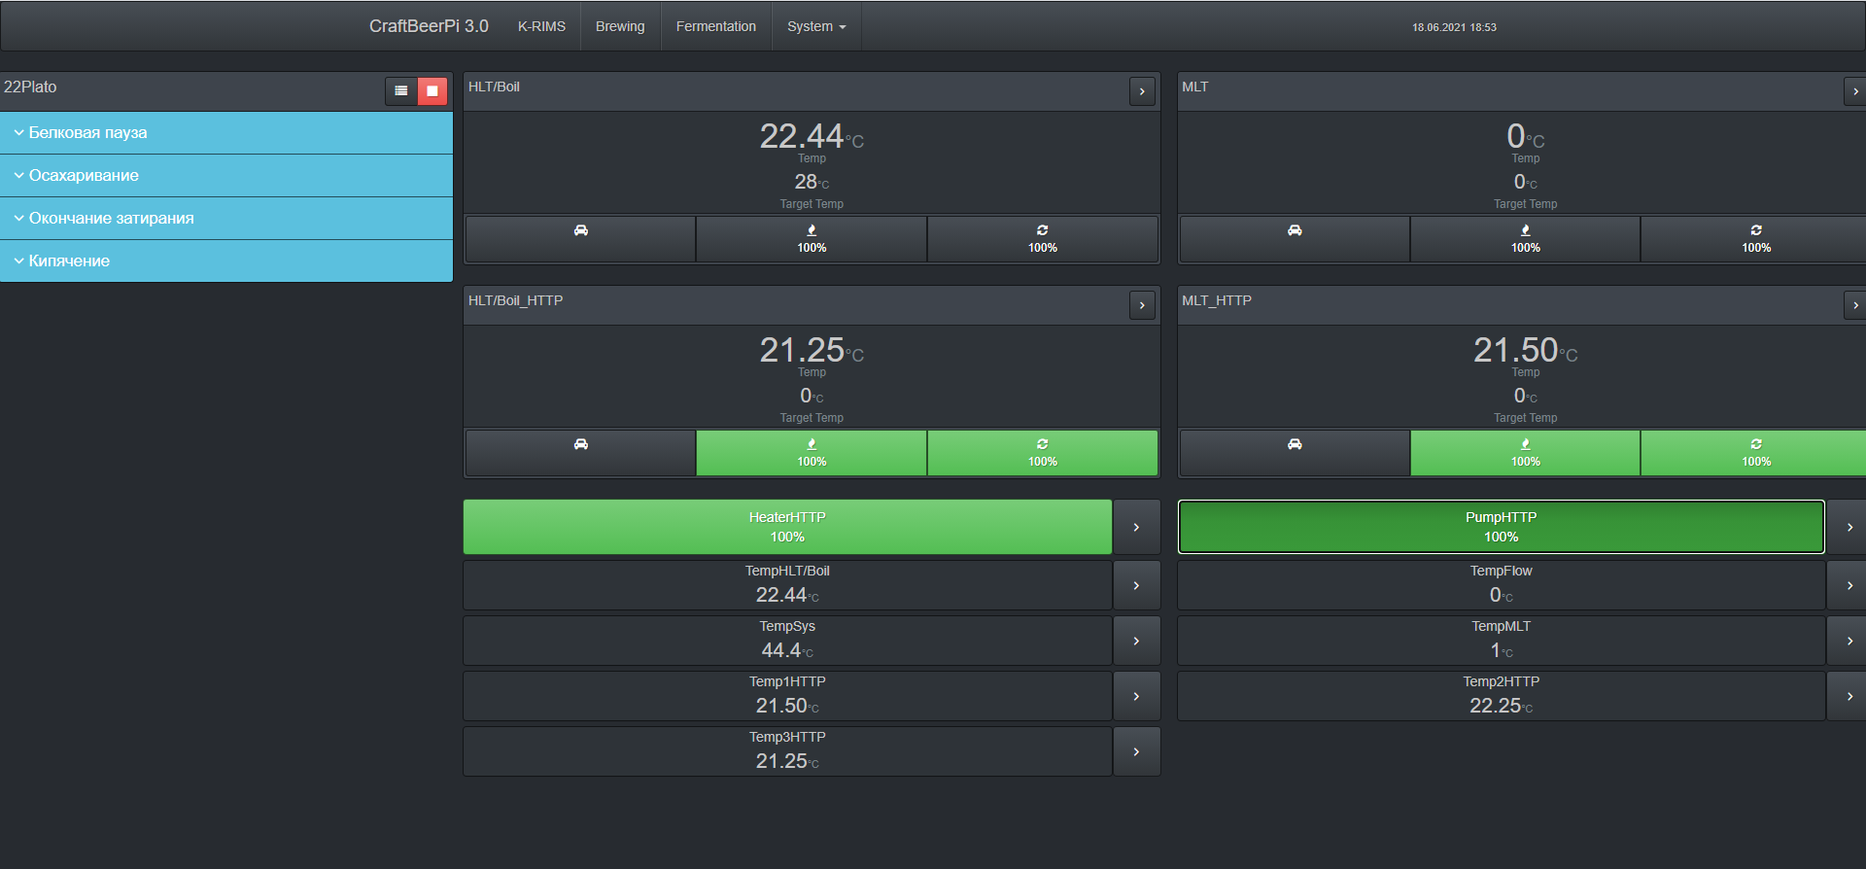The image size is (1866, 869).
Task: Open Temp2HTTP sensor options chevron
Action: [1849, 696]
